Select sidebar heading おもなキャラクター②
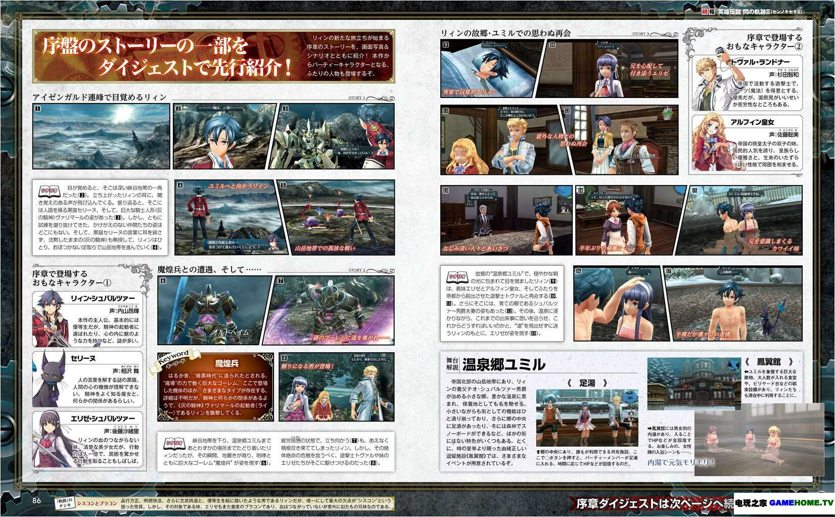 [x=764, y=47]
